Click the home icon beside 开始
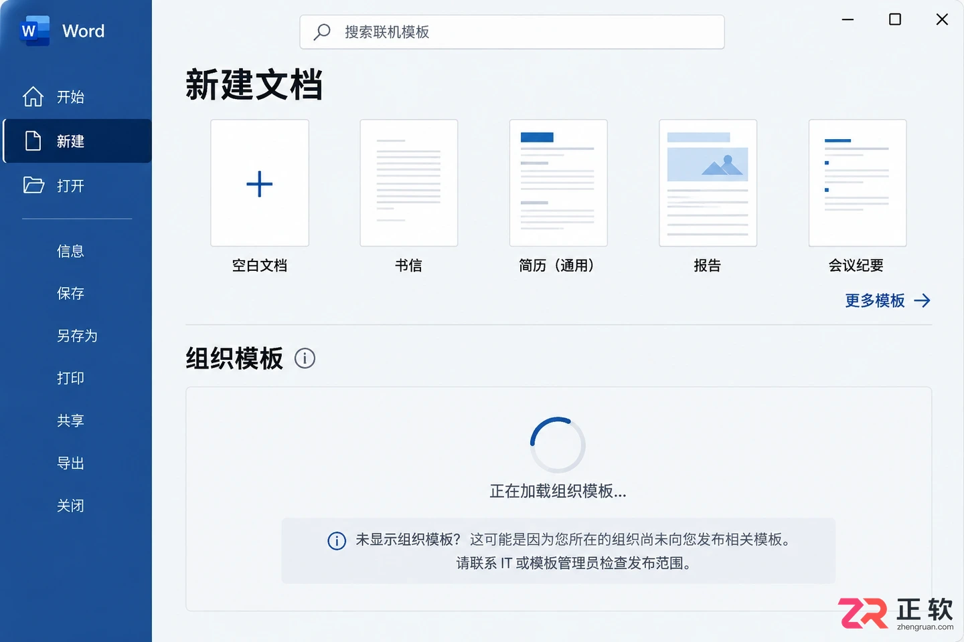 [33, 97]
